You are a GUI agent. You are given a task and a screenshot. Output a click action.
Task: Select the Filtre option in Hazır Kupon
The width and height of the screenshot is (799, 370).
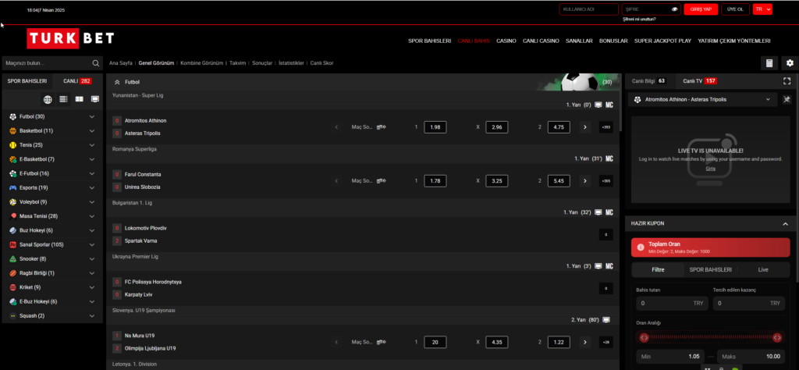coord(658,269)
